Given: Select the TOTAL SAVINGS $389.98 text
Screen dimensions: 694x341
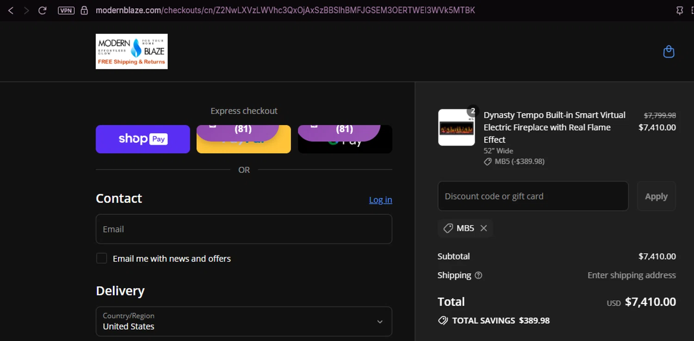Looking at the screenshot, I should 501,320.
